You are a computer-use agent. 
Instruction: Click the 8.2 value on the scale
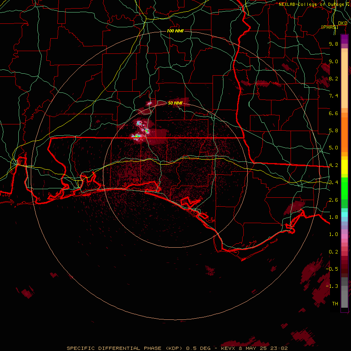click(x=333, y=78)
